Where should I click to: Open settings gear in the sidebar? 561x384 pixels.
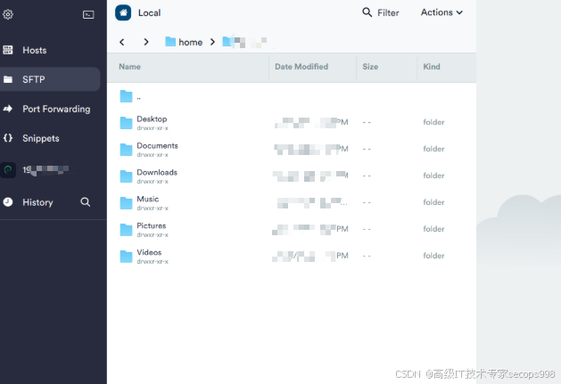pyautogui.click(x=8, y=14)
